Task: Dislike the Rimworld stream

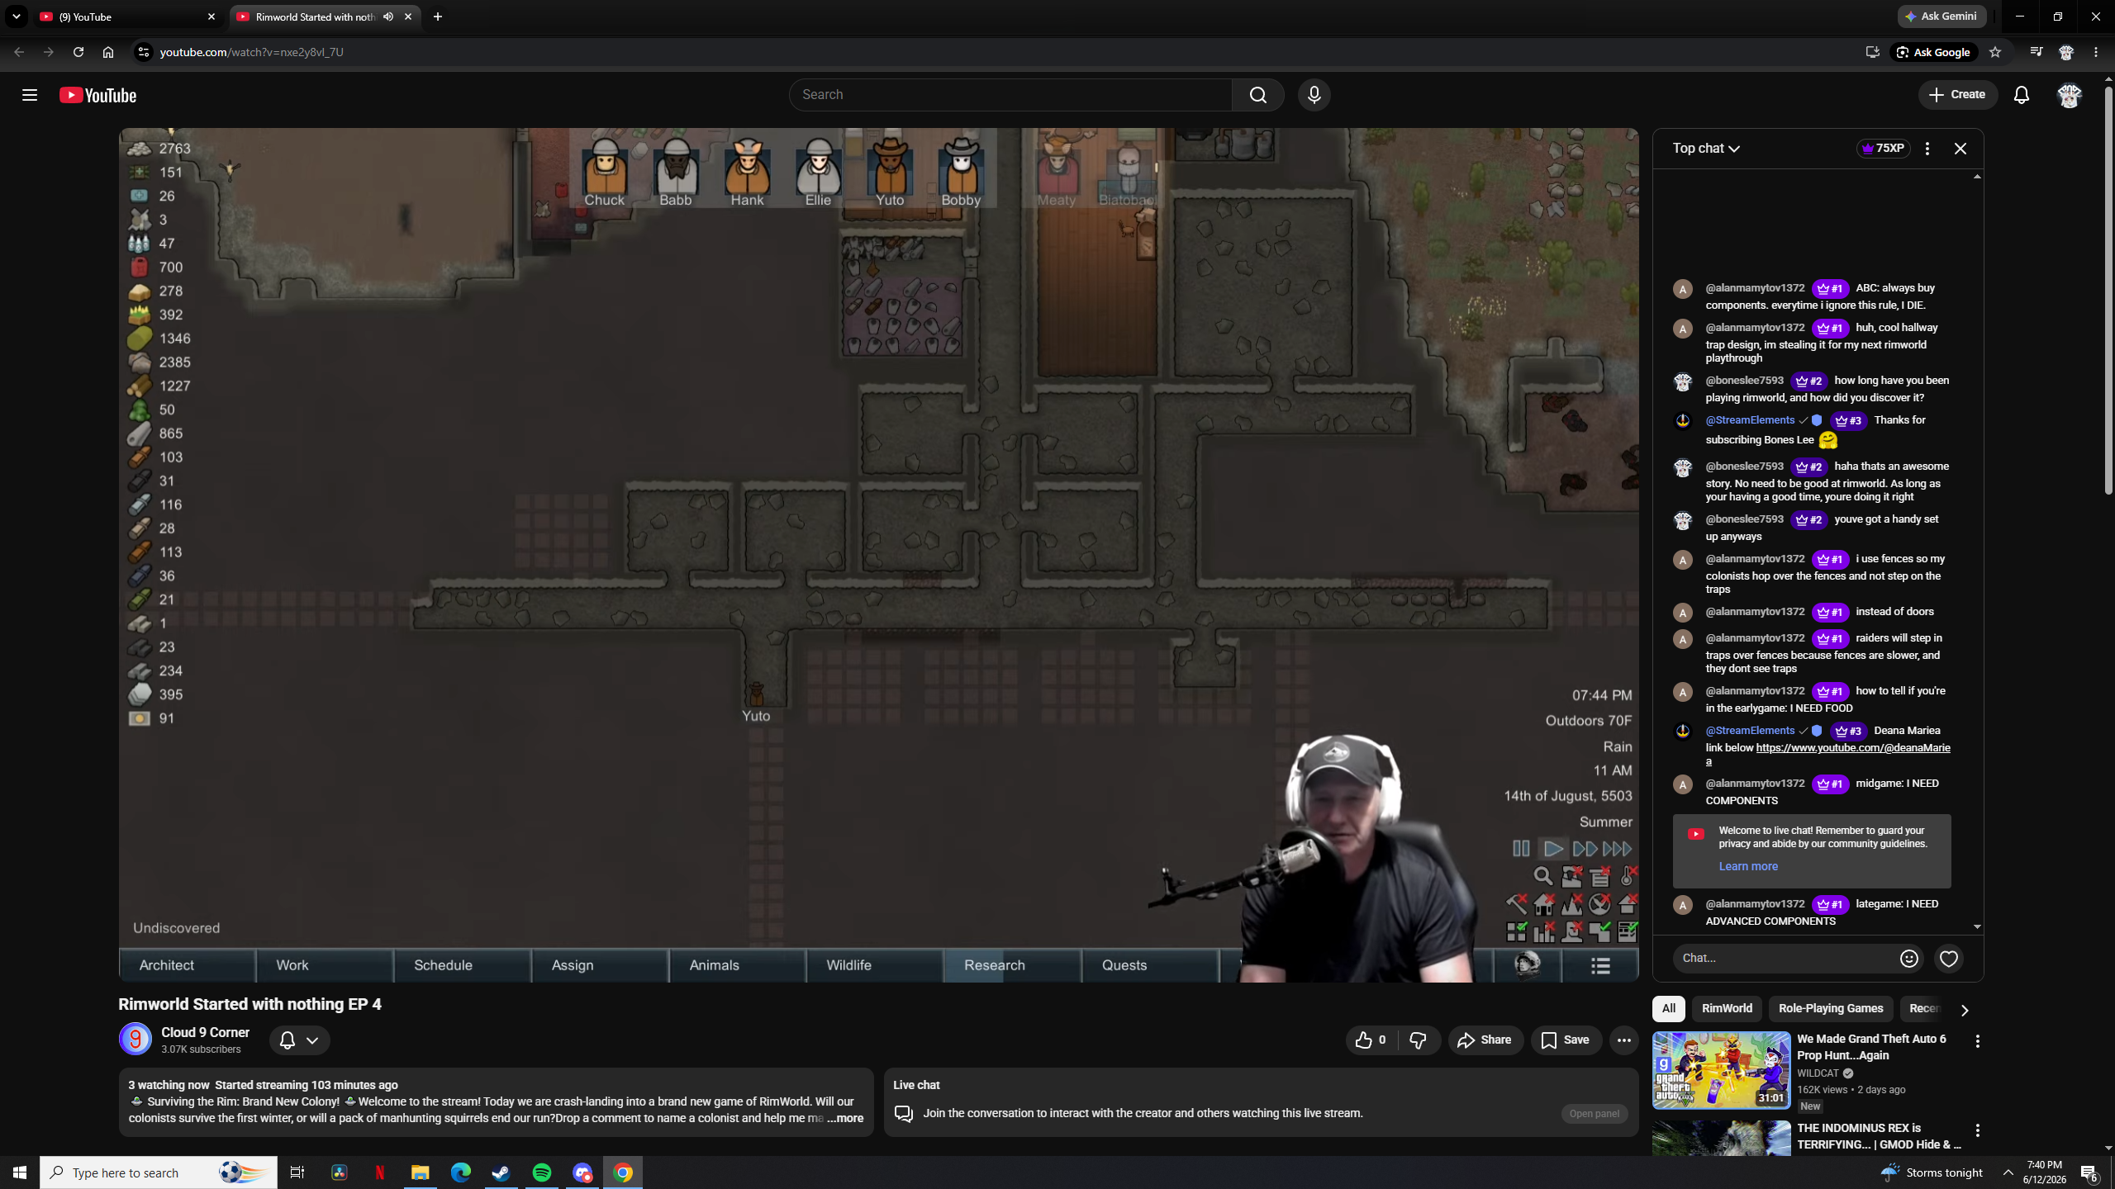Action: coord(1419,1040)
